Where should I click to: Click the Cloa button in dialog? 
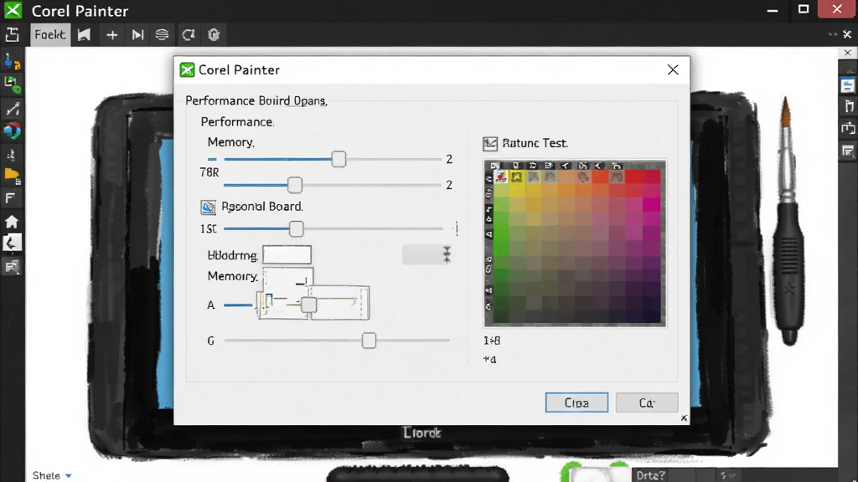point(576,403)
